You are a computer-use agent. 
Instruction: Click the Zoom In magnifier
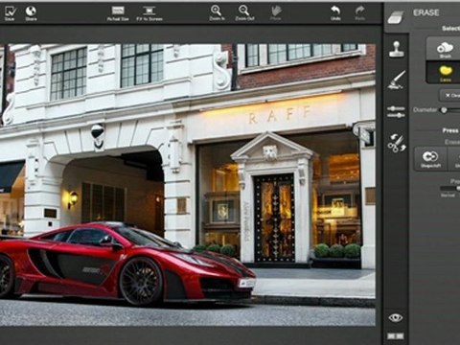217,13
